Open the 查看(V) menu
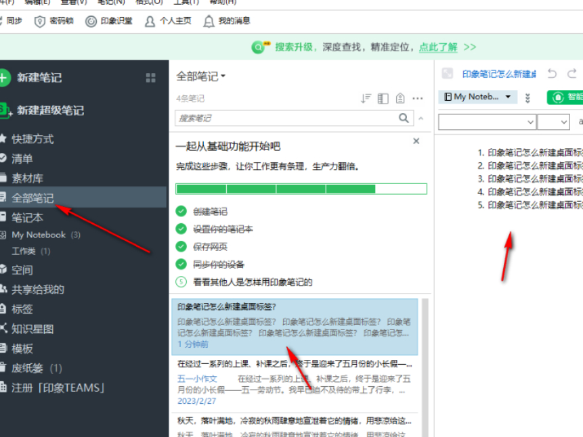This screenshot has width=583, height=437. [74, 2]
